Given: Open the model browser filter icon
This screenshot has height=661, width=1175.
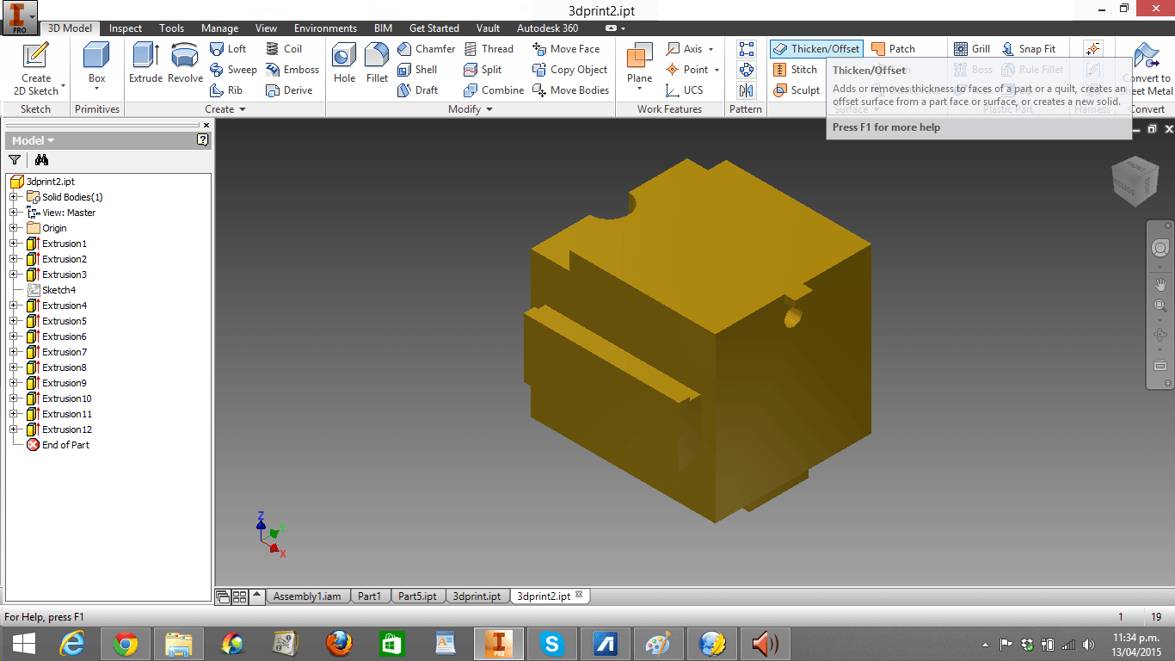Looking at the screenshot, I should pos(15,160).
